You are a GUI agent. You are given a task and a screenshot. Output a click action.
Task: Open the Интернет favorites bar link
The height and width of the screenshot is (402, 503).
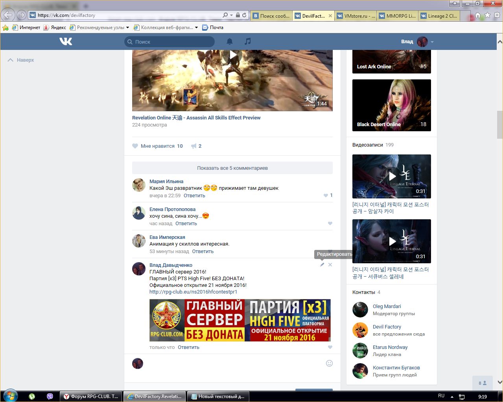tap(26, 28)
